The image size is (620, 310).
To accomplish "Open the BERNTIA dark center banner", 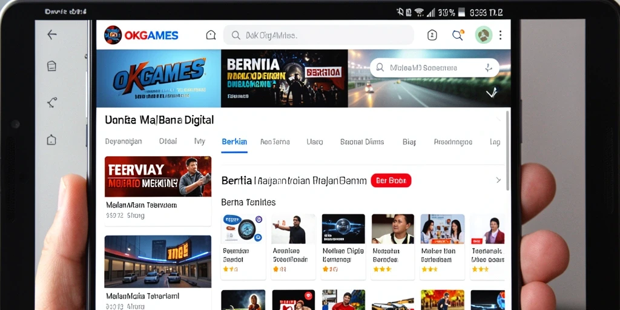I will [285, 78].
